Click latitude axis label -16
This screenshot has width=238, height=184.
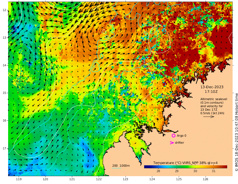click(x=4, y=120)
